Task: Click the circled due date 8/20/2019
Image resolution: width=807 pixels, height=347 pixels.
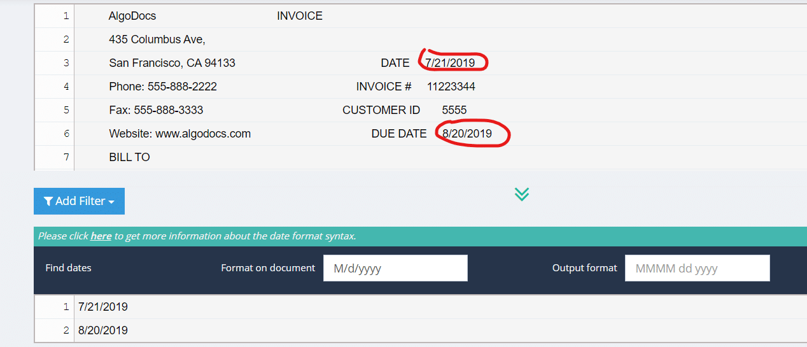Action: [467, 134]
